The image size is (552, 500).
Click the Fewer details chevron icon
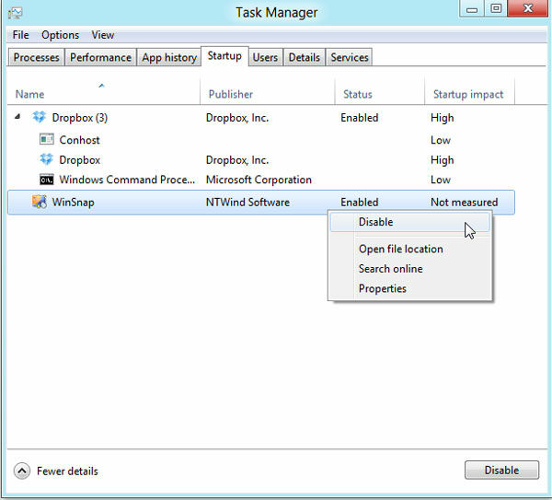22,471
